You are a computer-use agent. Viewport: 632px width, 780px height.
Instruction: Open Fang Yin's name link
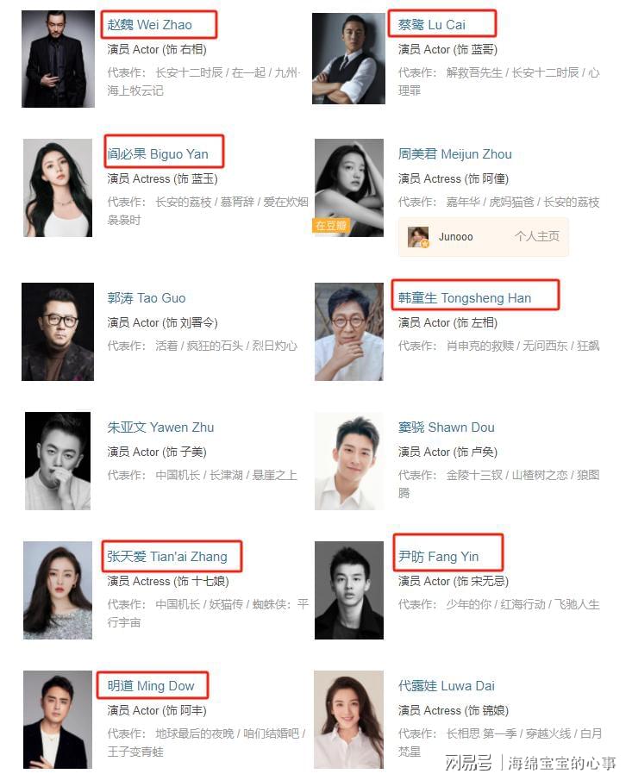point(438,557)
